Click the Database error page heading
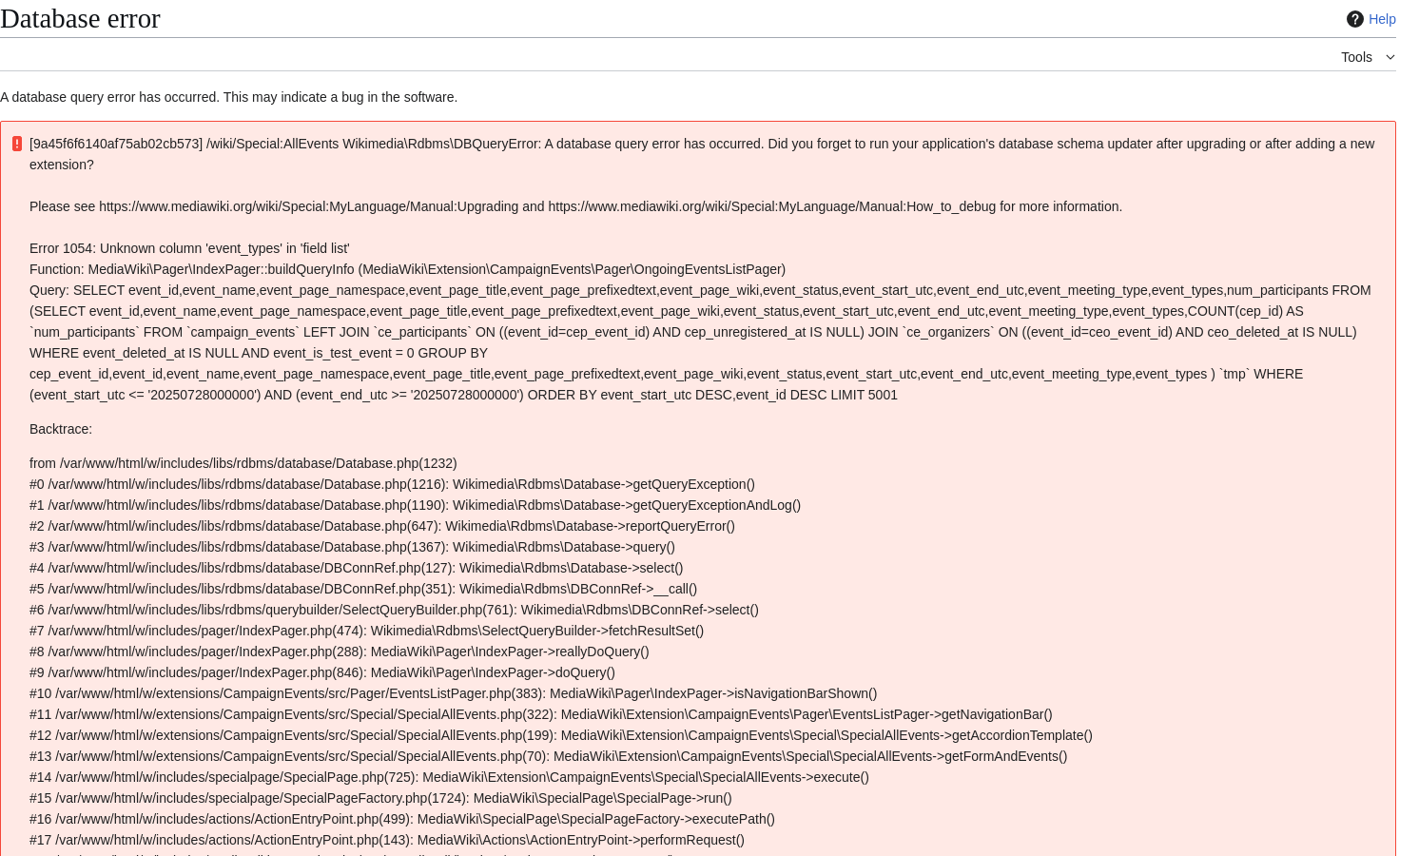This screenshot has height=856, width=1419. [x=80, y=18]
